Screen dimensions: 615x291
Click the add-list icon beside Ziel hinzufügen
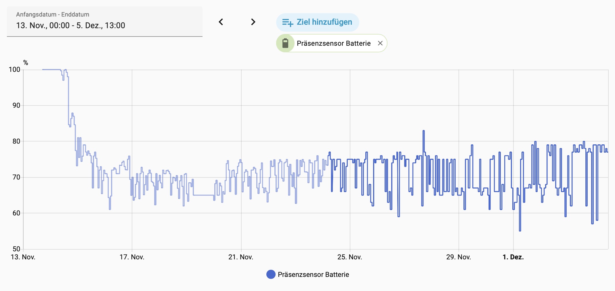(x=287, y=22)
